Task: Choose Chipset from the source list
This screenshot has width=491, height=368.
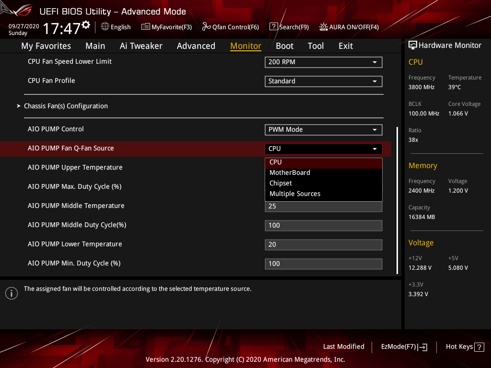Action: click(324, 184)
